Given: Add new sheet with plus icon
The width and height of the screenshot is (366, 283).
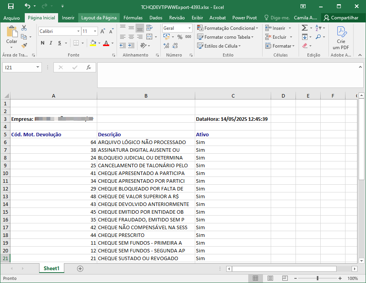Looking at the screenshot, I should [x=80, y=269].
